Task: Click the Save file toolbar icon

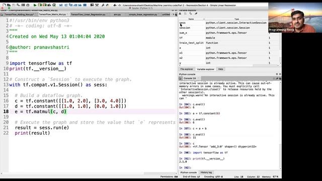Action: [14, 5]
